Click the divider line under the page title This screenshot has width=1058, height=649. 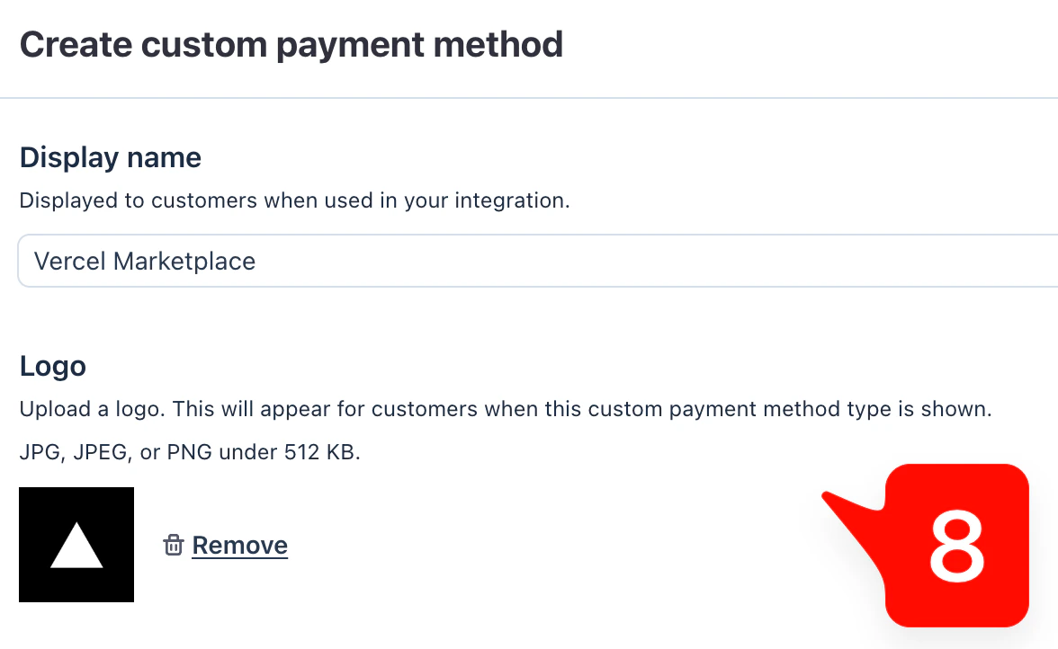(529, 96)
